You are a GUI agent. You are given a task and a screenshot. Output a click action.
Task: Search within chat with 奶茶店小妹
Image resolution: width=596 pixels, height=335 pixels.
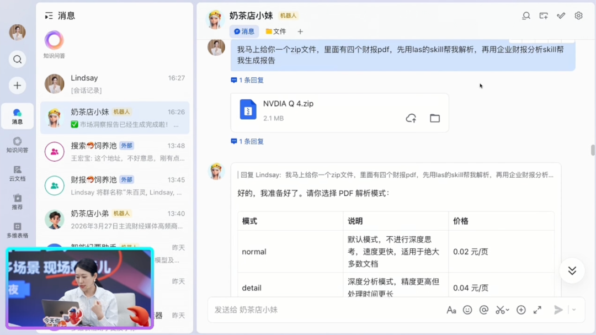tap(526, 15)
